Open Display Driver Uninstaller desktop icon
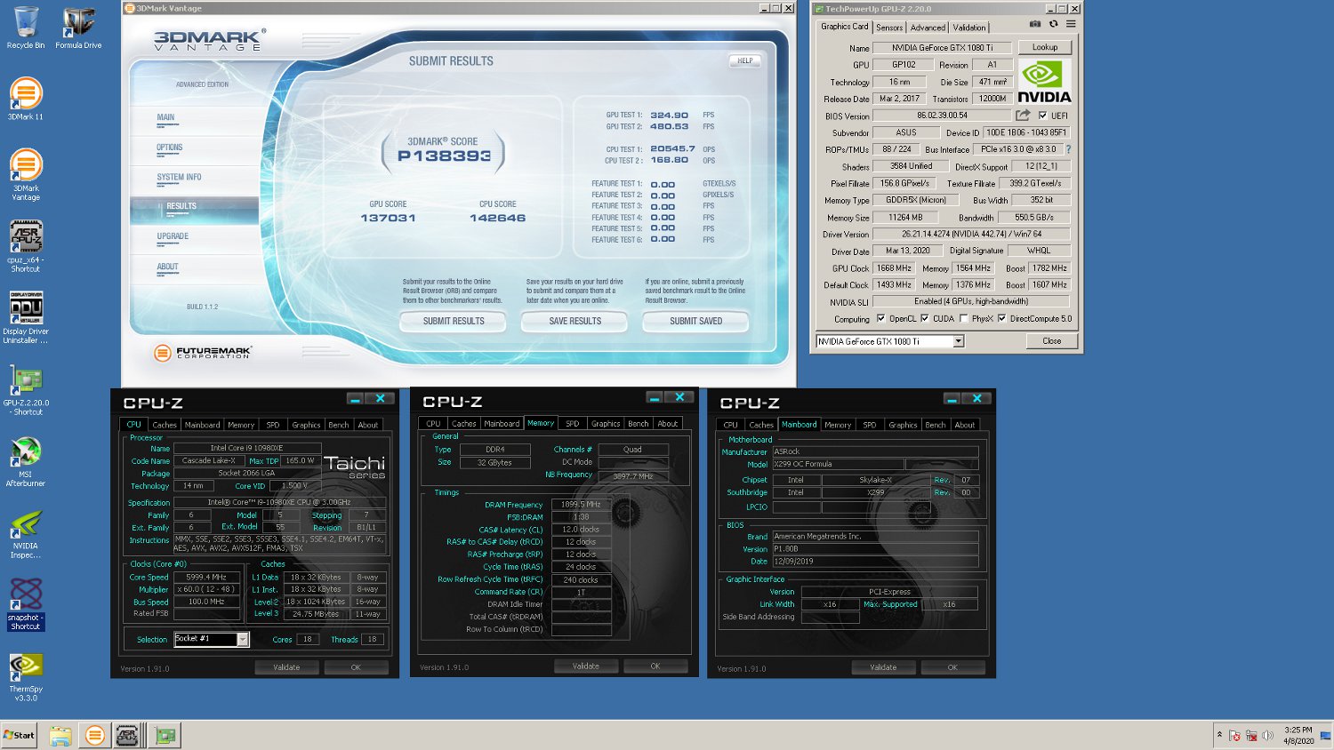1334x750 pixels. [26, 317]
